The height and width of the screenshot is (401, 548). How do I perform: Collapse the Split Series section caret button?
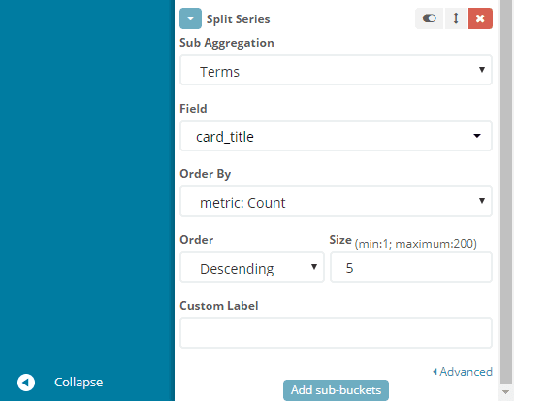190,18
